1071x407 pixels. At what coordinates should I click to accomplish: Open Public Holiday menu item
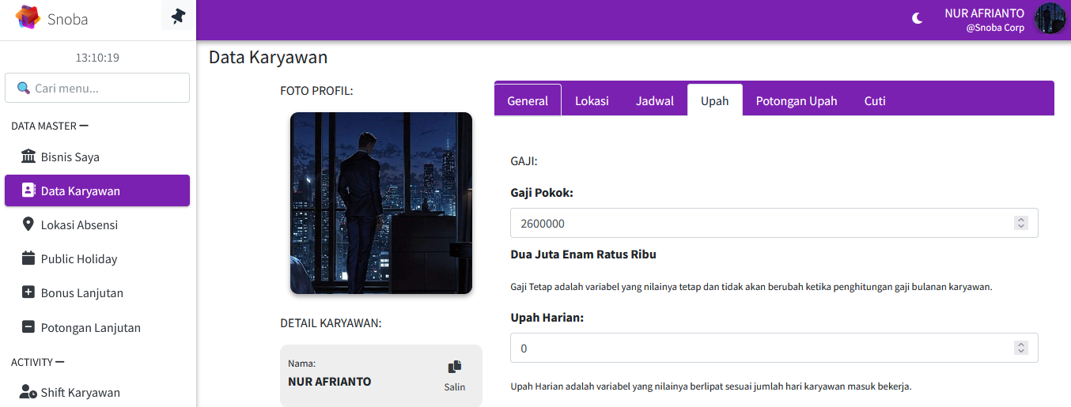97,258
